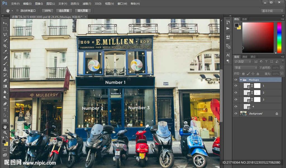Toggle the layer filter switch
The image size is (286, 168).
(283, 61)
